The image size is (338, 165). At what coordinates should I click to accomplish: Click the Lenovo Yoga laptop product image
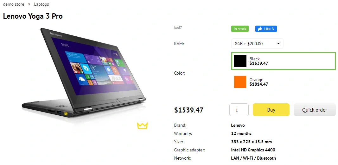point(84,73)
